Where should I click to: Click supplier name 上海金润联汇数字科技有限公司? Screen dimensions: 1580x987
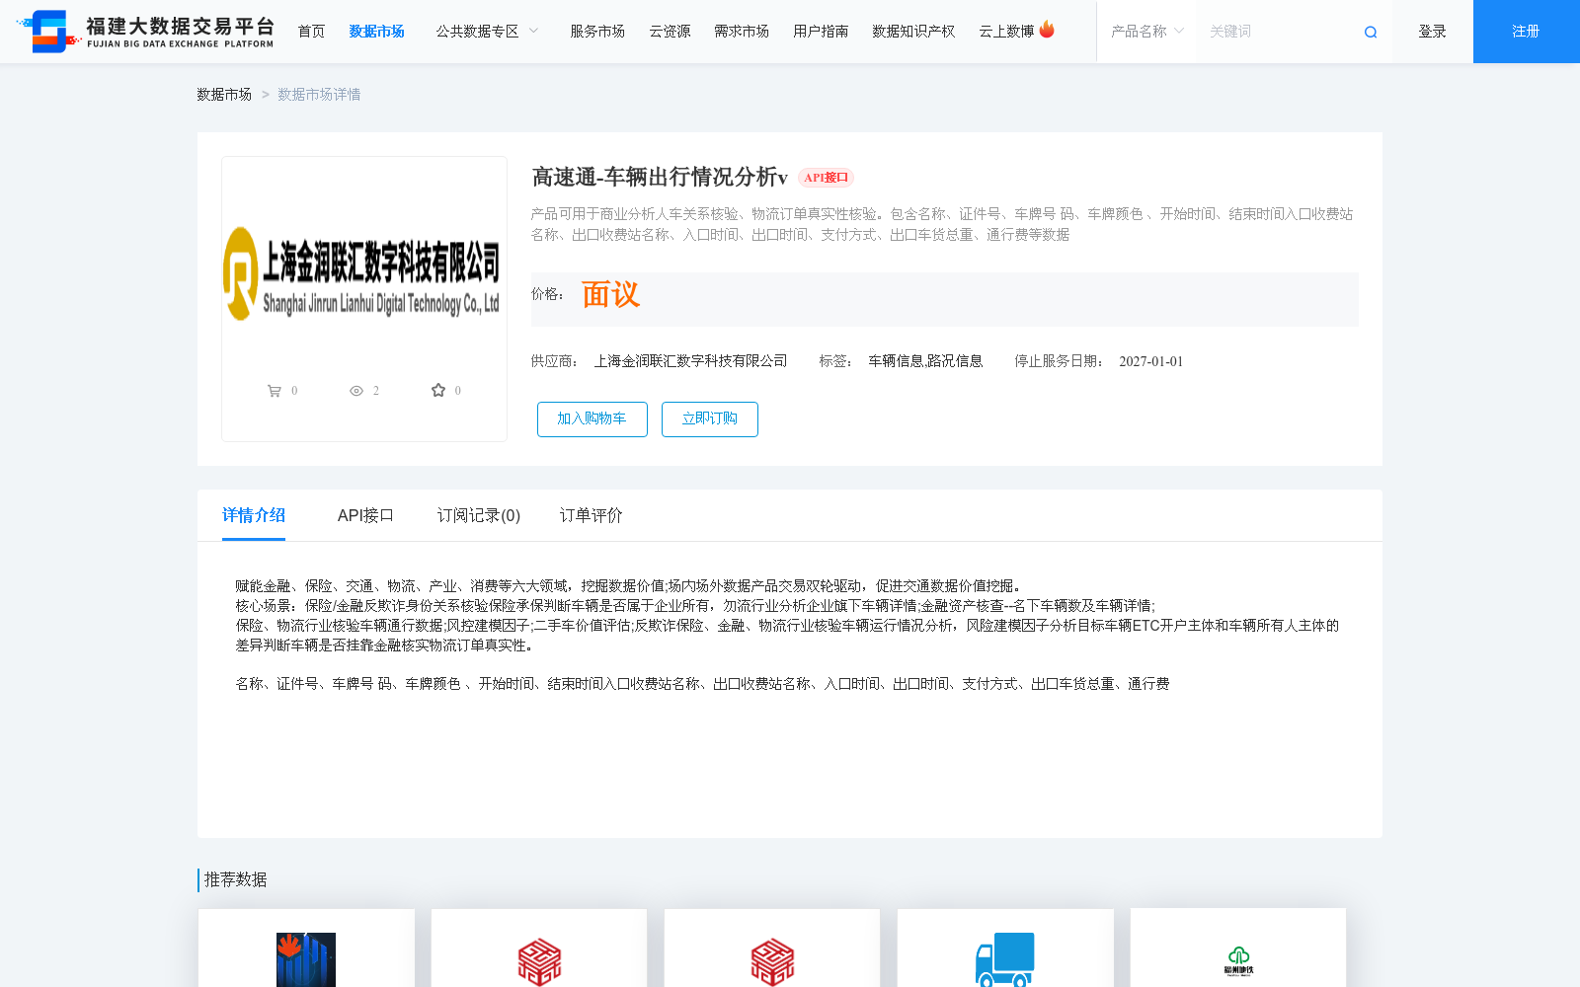point(690,361)
